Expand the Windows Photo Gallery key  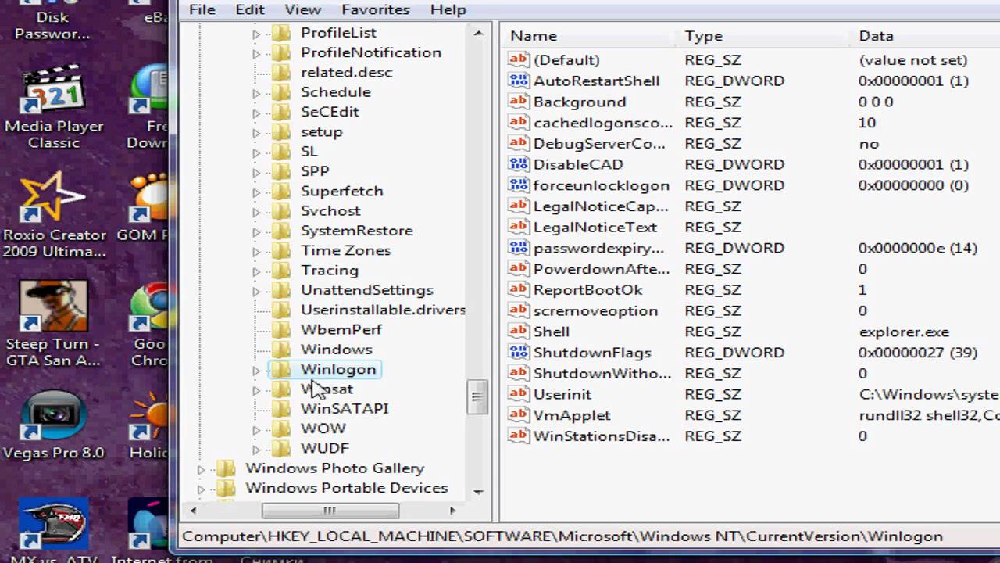click(201, 469)
